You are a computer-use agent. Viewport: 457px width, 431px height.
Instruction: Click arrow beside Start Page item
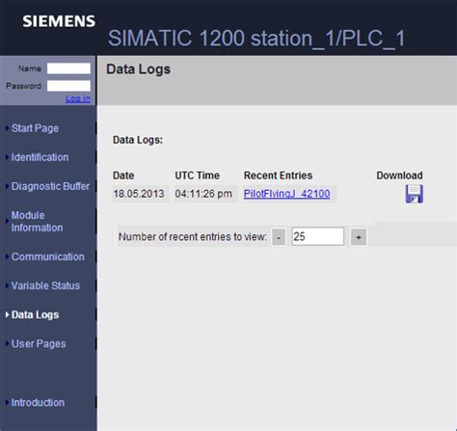point(8,128)
